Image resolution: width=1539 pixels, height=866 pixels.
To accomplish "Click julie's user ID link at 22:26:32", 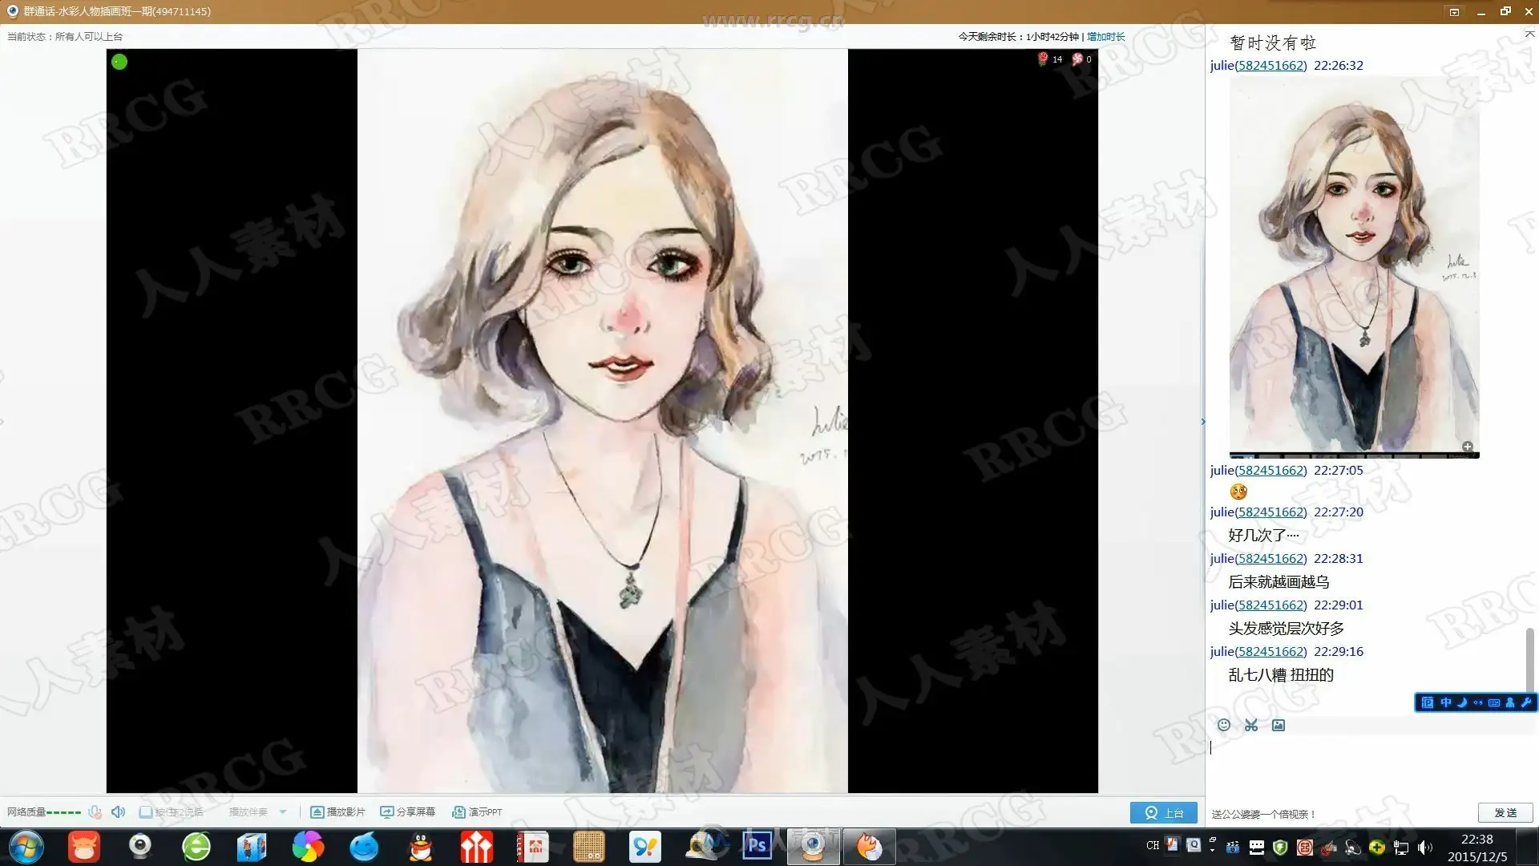I will point(1270,66).
